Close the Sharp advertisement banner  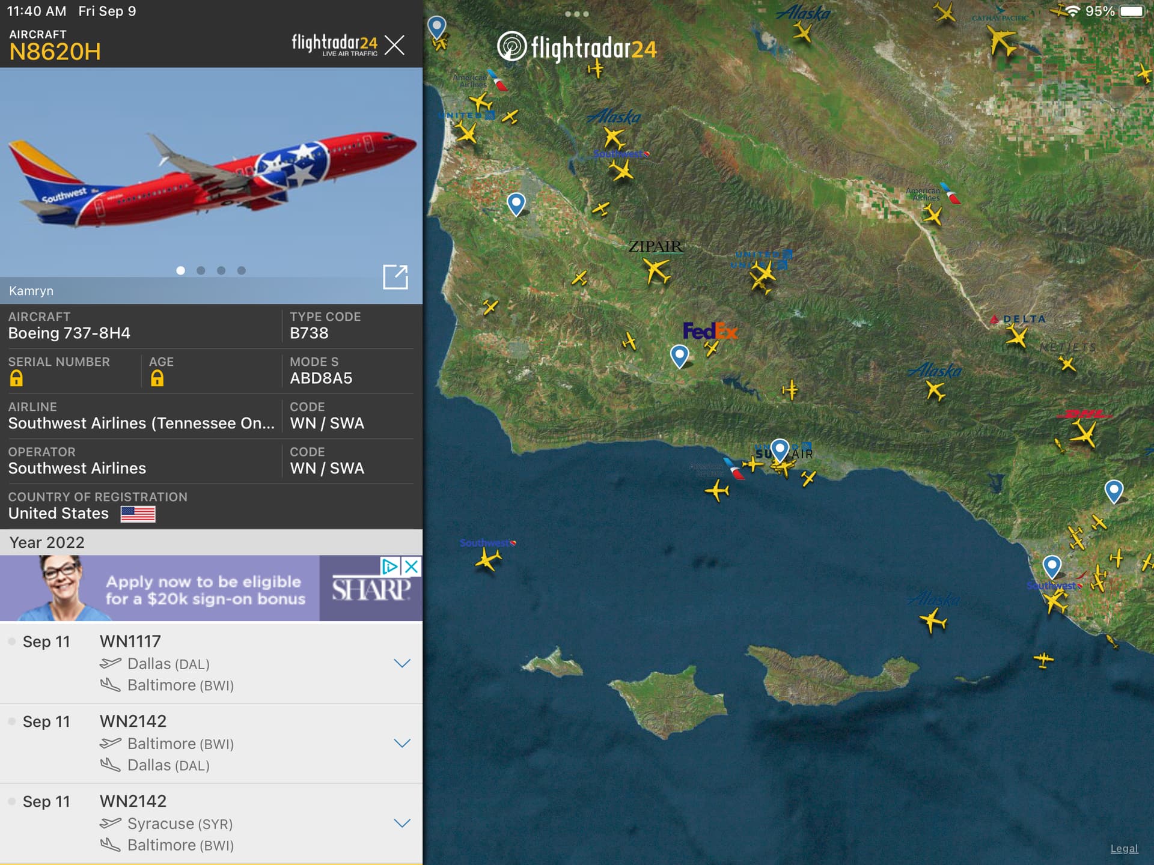412,566
